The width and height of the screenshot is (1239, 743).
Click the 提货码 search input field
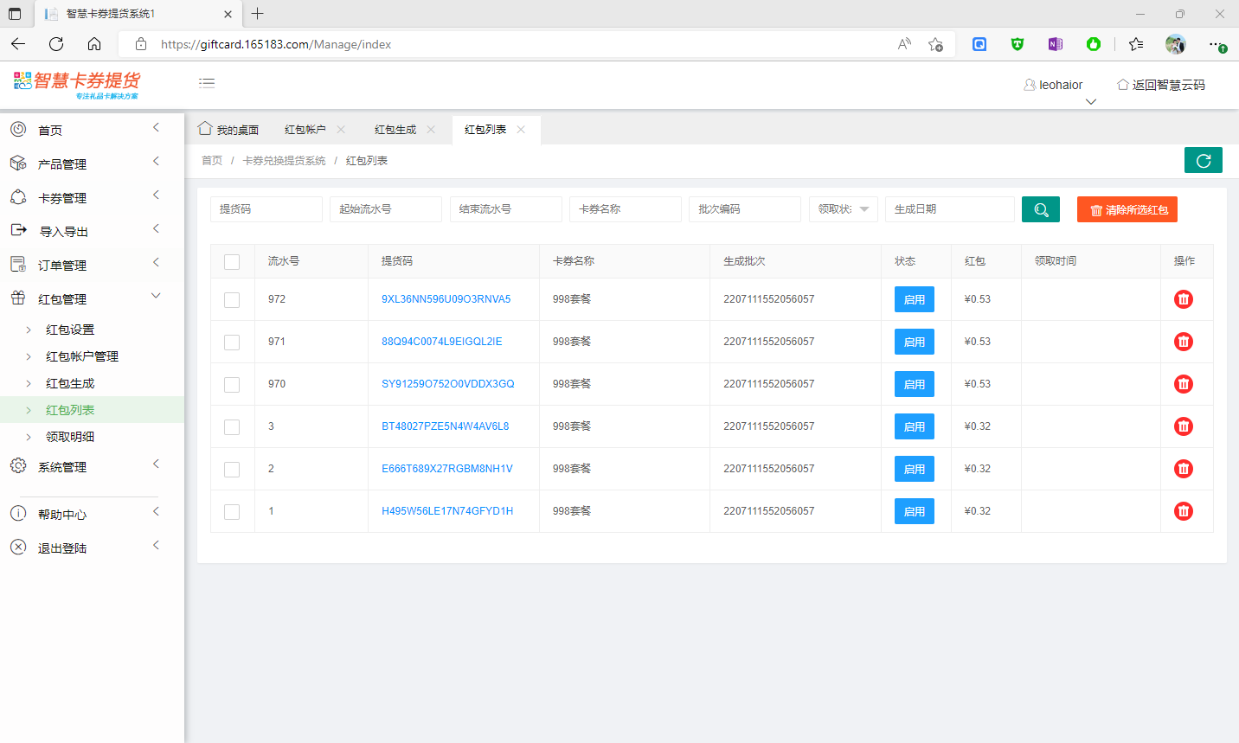[266, 209]
